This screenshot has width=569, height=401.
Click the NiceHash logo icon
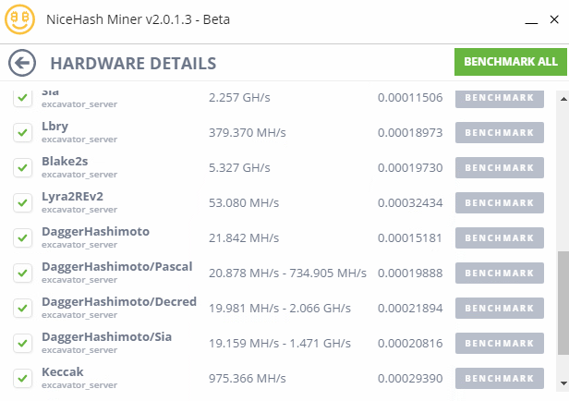tap(19, 19)
